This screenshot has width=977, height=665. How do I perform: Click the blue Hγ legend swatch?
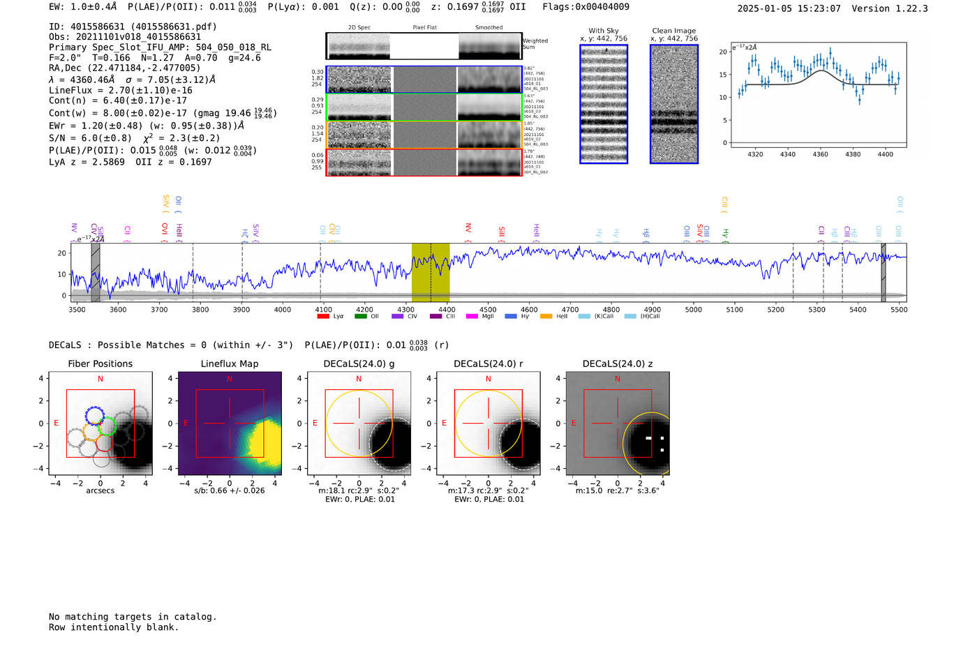pos(510,316)
